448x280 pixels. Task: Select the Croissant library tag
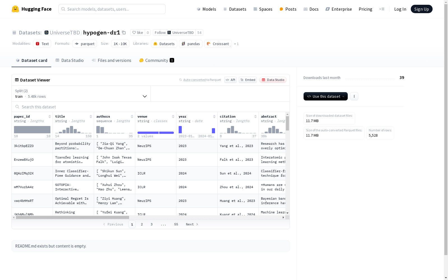218,44
